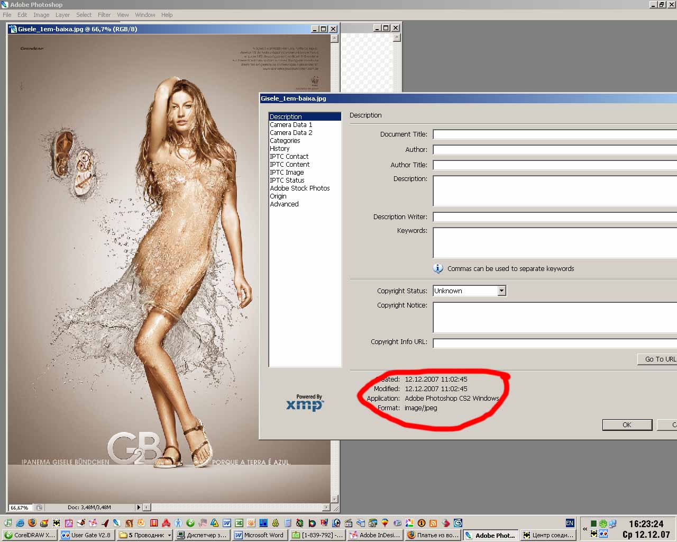Launch Firefox from quick launch bar
The image size is (677, 542).
(32, 523)
